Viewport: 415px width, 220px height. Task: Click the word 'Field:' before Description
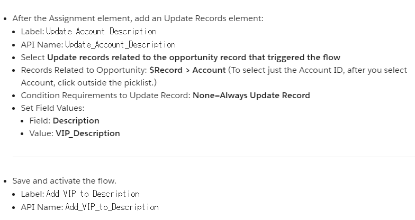40,121
